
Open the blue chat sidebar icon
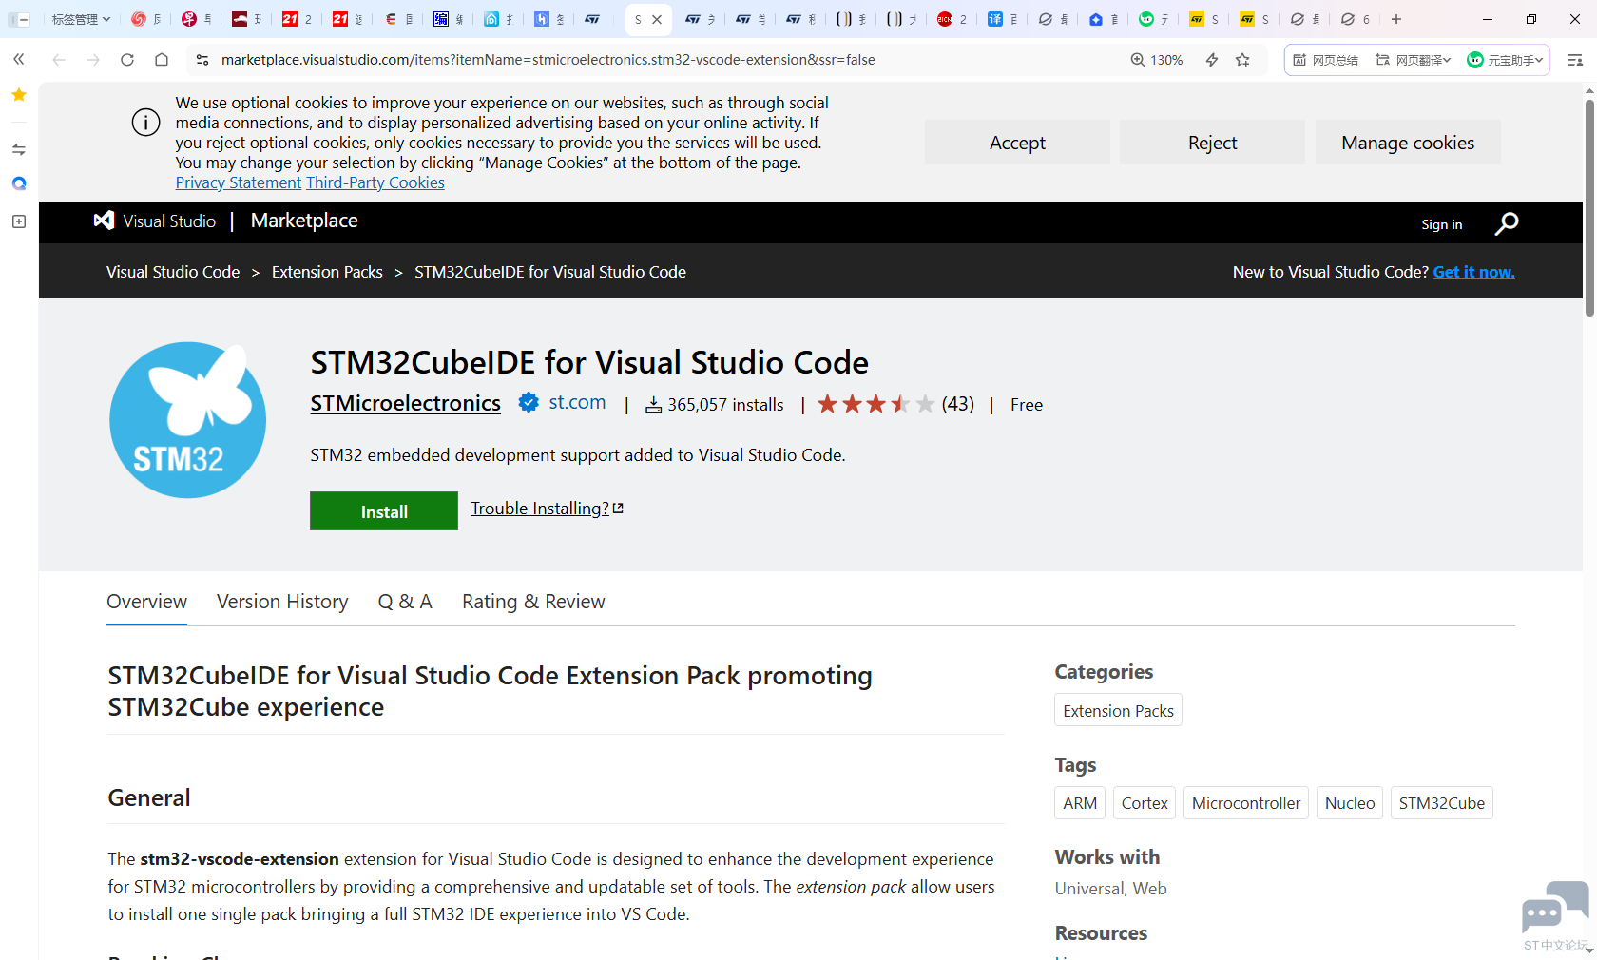tap(19, 183)
